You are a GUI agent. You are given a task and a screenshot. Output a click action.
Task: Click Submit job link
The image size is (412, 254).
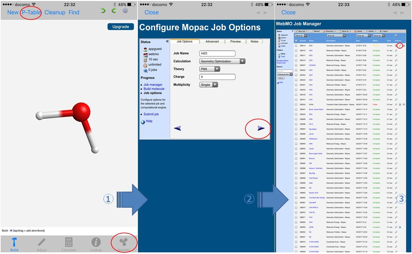click(151, 114)
